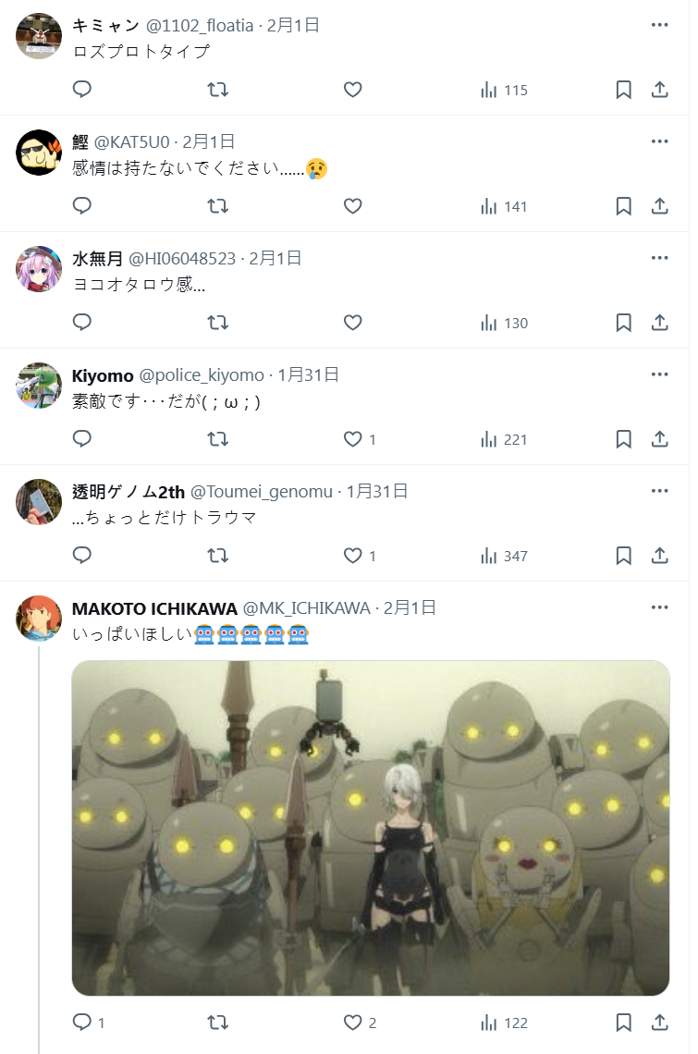Image resolution: width=698 pixels, height=1054 pixels.
Task: Repost the Kiyomo 素敵です tweet
Action: (x=217, y=439)
